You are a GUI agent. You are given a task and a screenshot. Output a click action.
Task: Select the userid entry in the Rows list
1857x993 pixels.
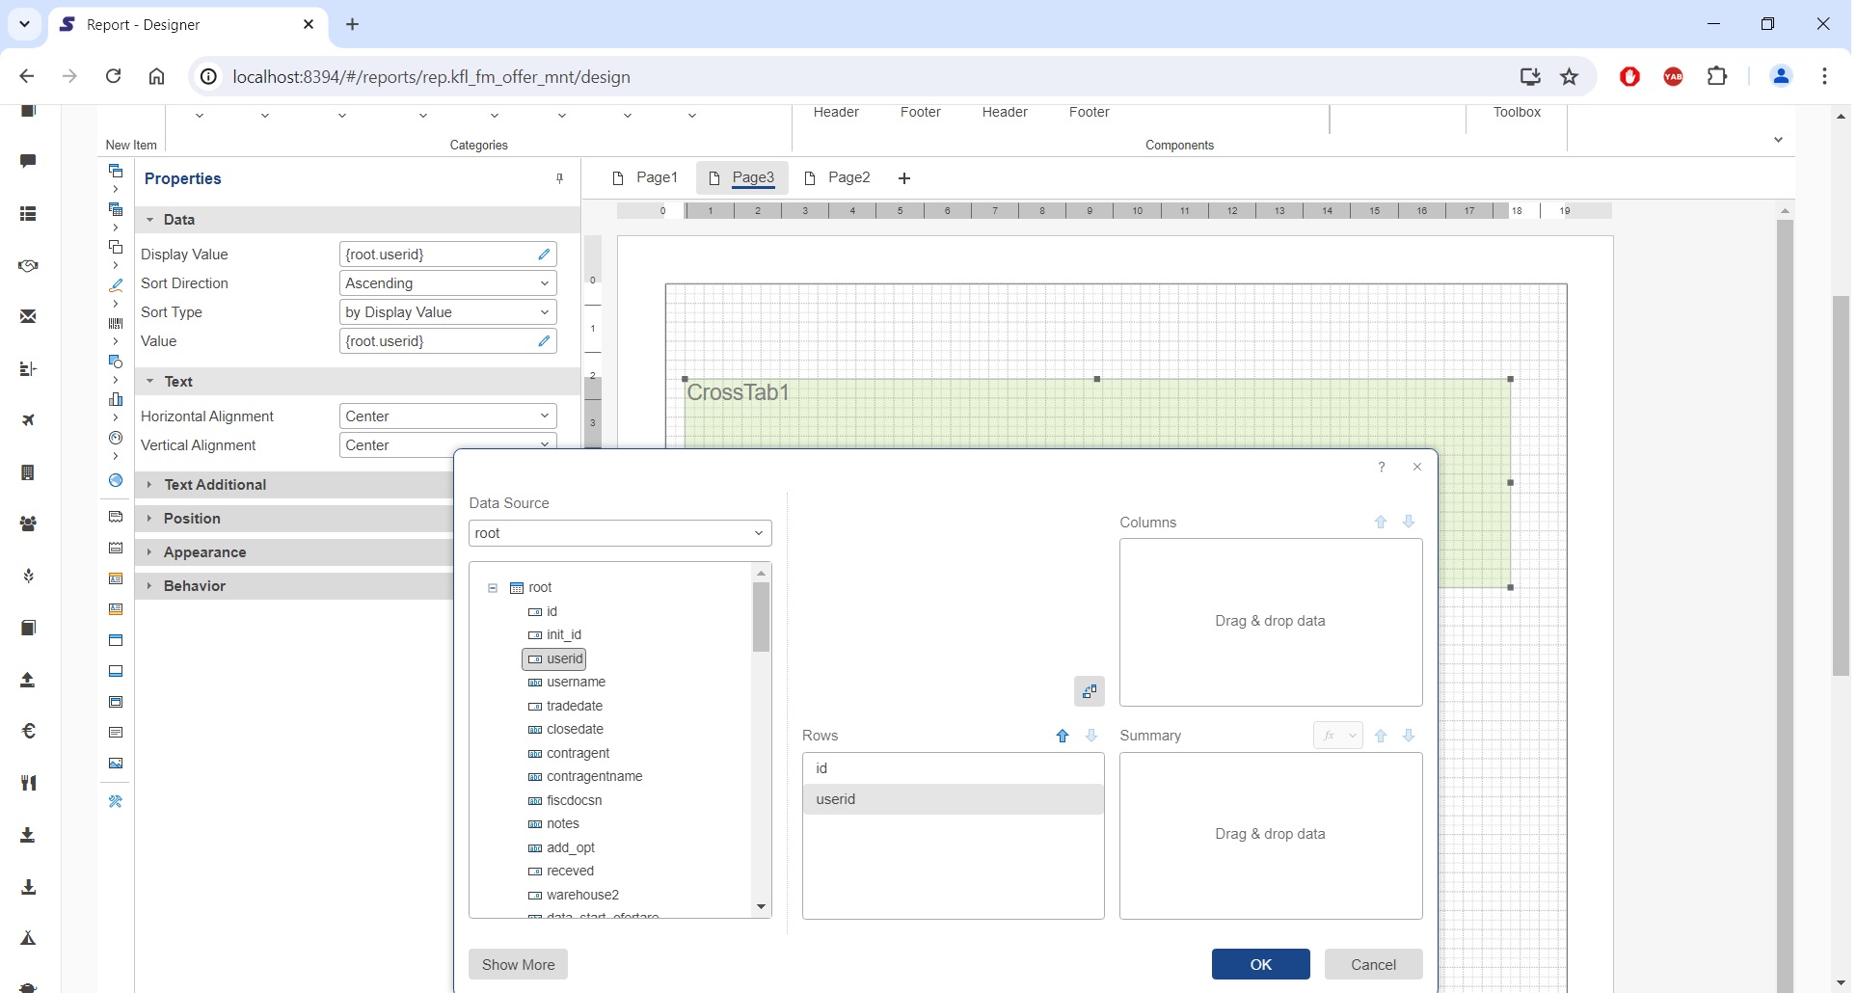pos(953,799)
